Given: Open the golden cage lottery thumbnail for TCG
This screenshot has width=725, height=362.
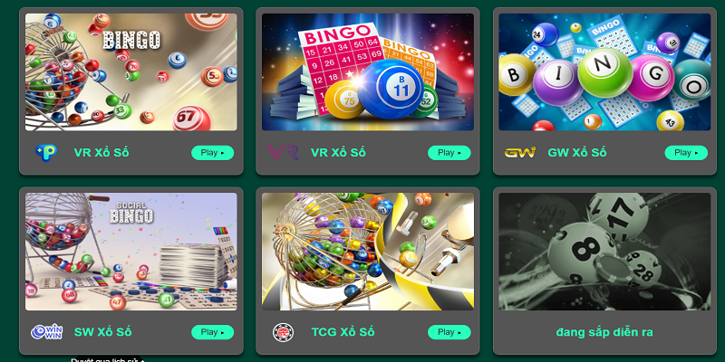Looking at the screenshot, I should click(368, 252).
